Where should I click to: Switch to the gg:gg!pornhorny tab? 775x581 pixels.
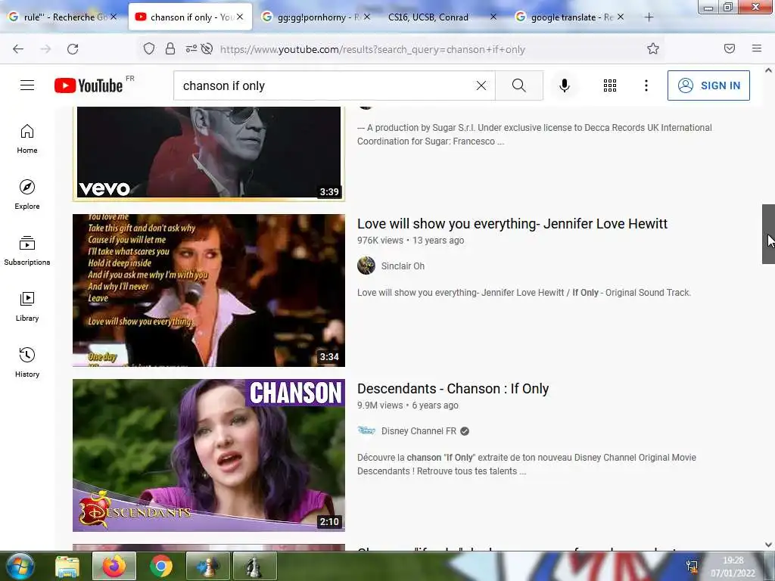(316, 17)
